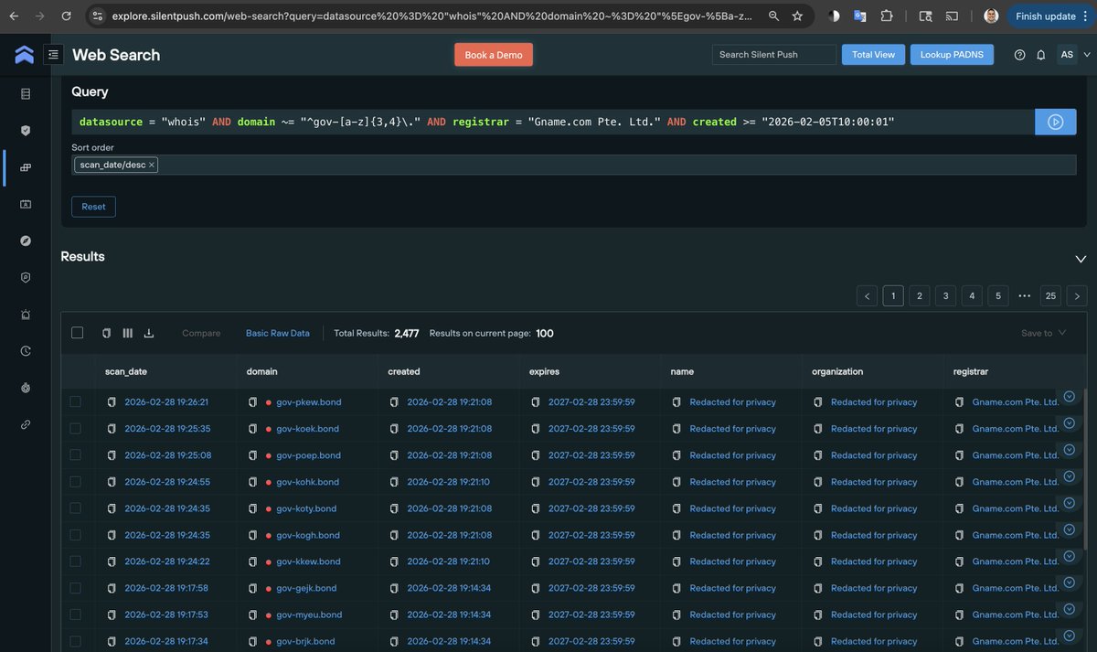This screenshot has width=1097, height=652.
Task: Go to results page 2
Action: click(x=920, y=295)
